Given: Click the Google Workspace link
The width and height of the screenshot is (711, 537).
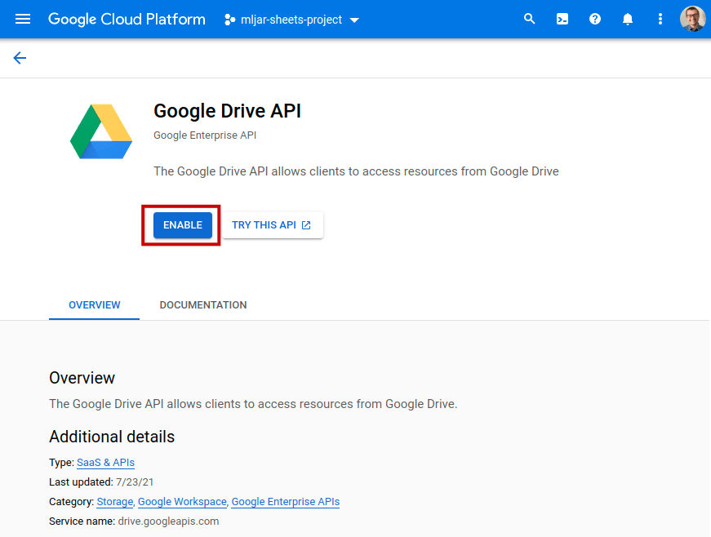Looking at the screenshot, I should coord(181,502).
